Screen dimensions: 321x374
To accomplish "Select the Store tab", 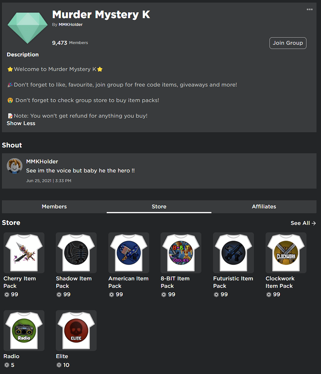I will tap(159, 206).
